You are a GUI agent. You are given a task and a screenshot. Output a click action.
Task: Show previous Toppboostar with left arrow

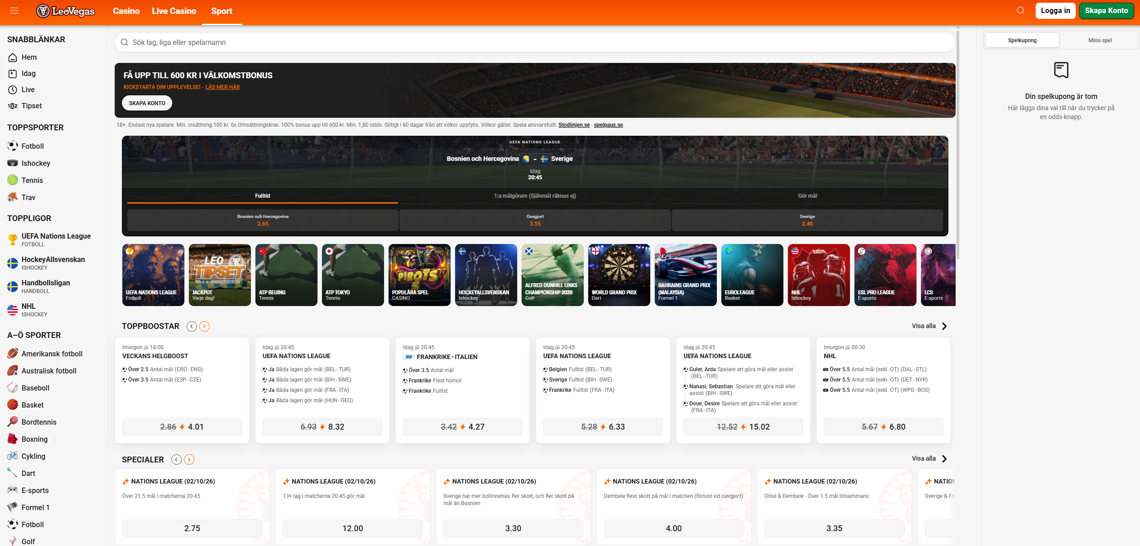pyautogui.click(x=192, y=326)
